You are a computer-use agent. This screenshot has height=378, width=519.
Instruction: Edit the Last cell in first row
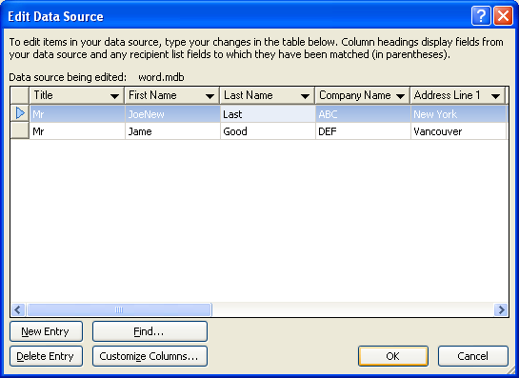point(268,114)
